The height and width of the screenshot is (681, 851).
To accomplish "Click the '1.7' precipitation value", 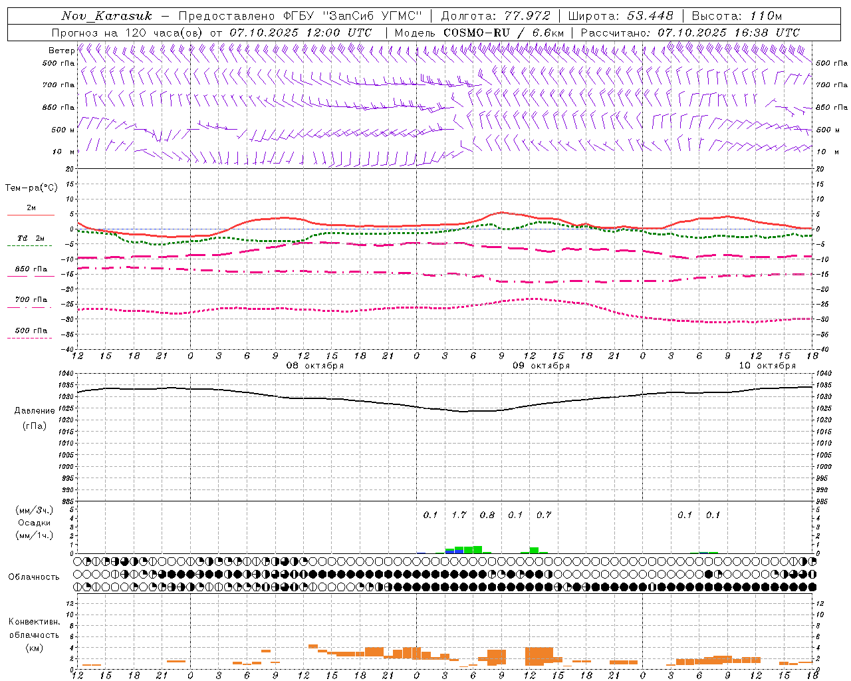I will pos(459,515).
